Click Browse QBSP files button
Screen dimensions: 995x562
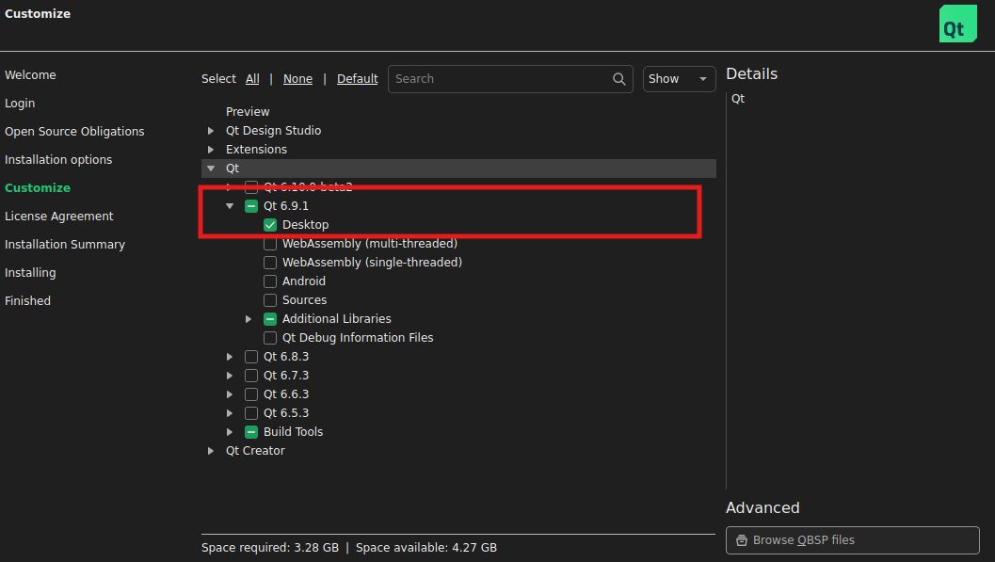click(852, 540)
